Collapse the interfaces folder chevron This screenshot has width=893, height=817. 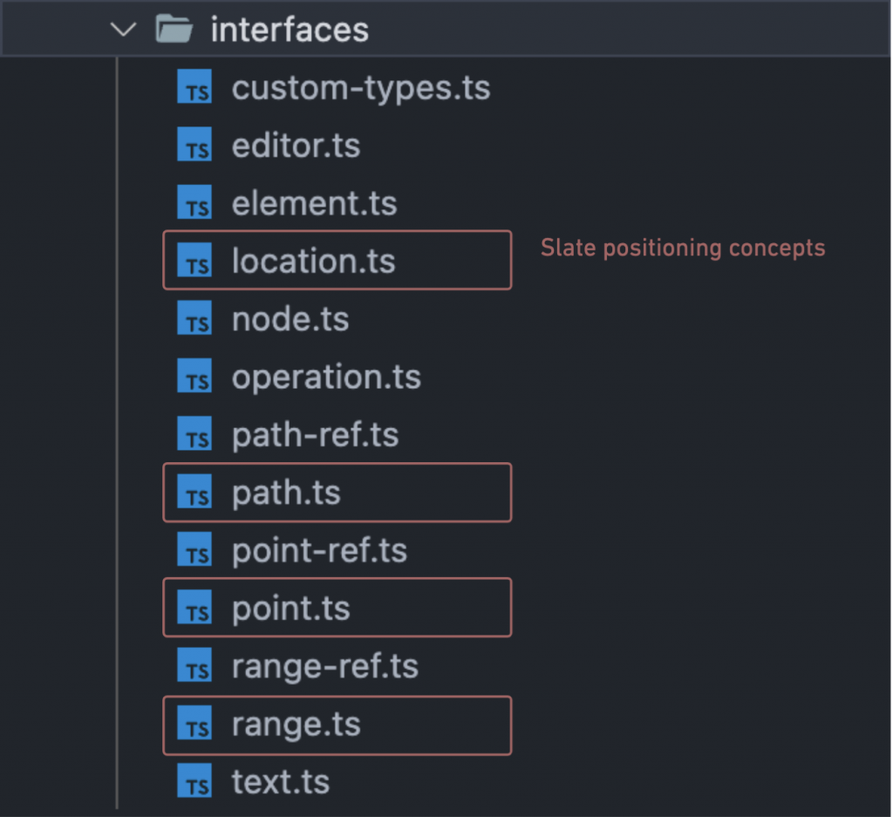click(125, 30)
